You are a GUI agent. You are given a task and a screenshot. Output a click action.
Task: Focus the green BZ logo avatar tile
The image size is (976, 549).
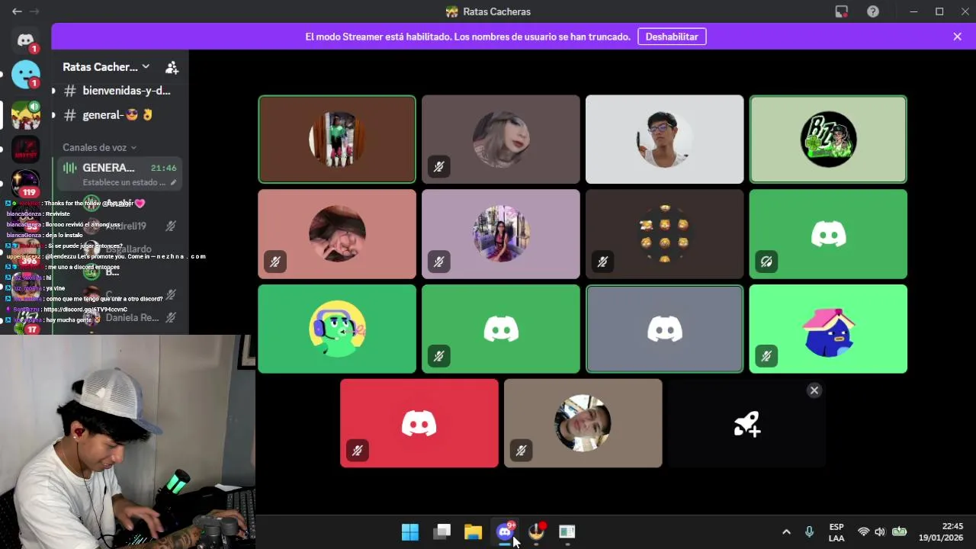point(828,140)
